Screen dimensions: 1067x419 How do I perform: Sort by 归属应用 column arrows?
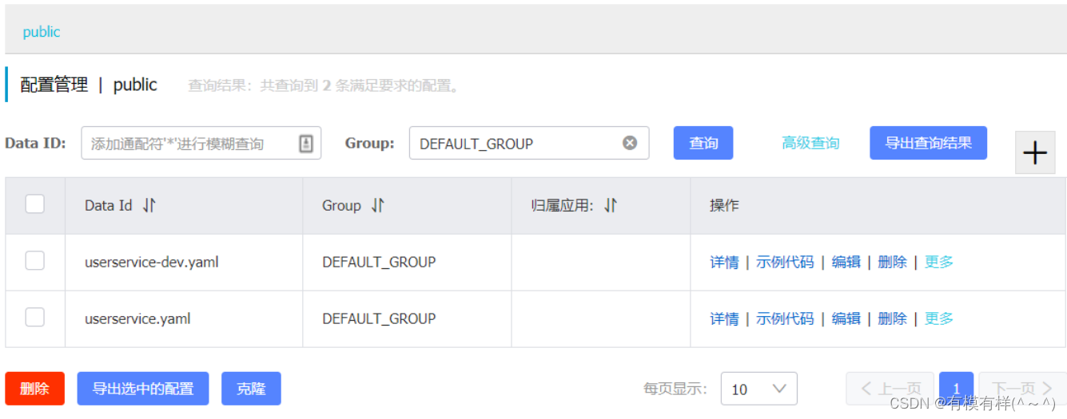coord(611,205)
